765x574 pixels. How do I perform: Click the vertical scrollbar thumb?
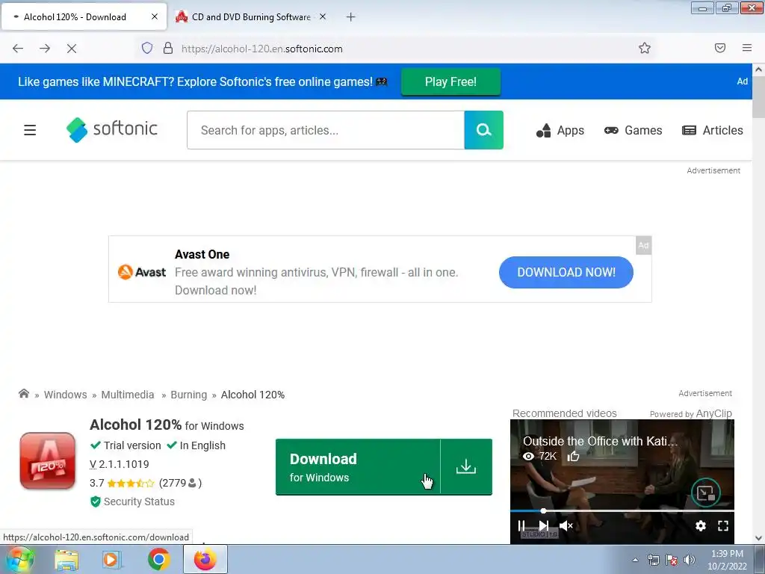[x=759, y=97]
